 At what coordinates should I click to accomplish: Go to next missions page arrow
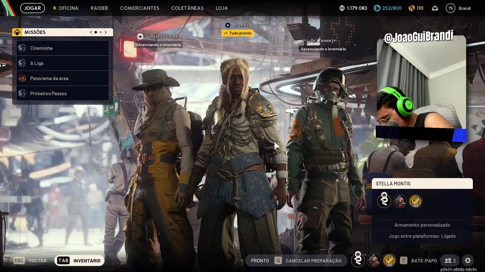(x=106, y=32)
